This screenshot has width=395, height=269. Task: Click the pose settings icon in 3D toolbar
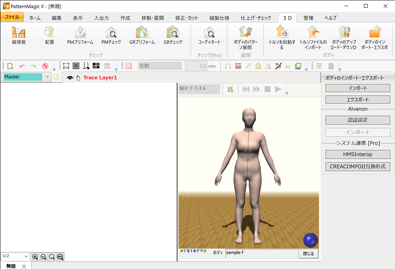231,89
